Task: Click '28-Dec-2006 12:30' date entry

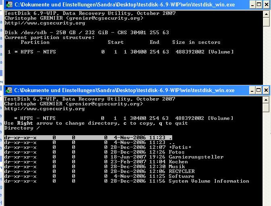Action: pyautogui.click(x=138, y=167)
